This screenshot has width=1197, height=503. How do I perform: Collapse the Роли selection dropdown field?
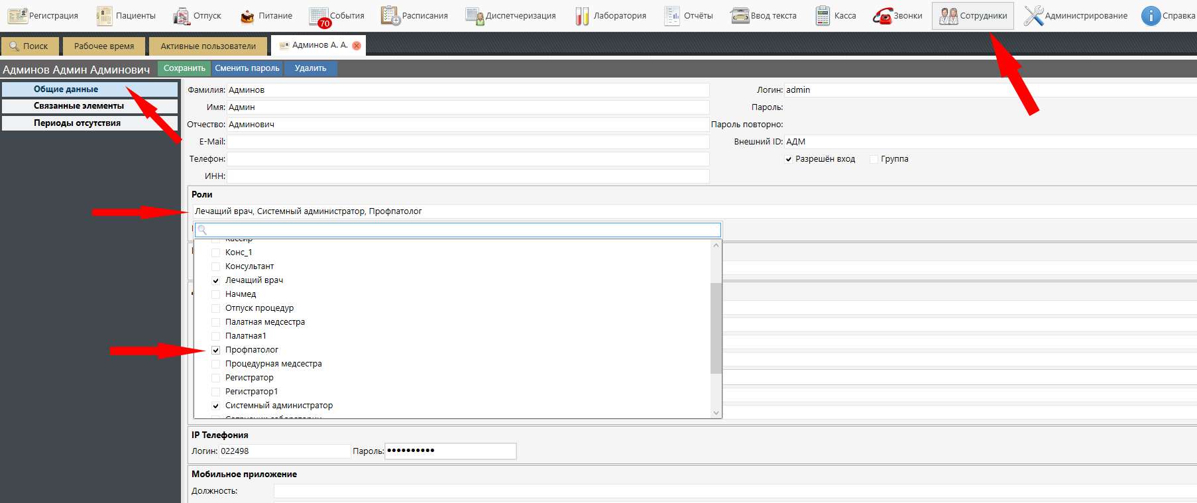click(457, 211)
